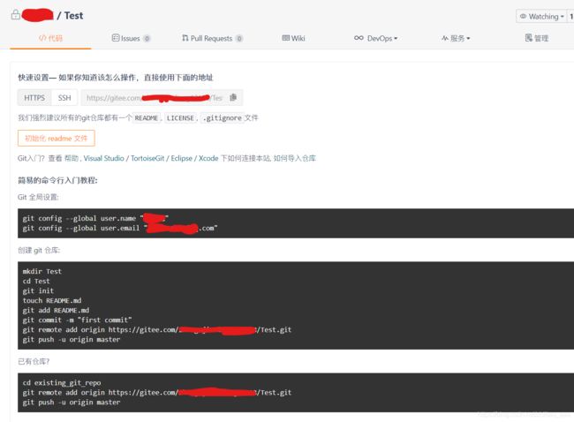This screenshot has width=574, height=422.
Task: Click the Pull Requests count badge
Action: tap(239, 39)
